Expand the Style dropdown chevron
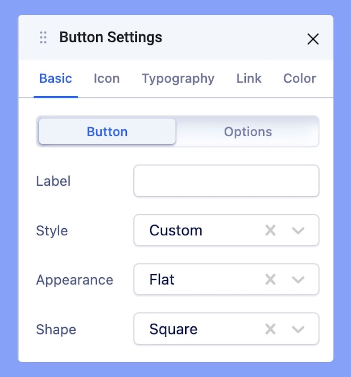 298,231
